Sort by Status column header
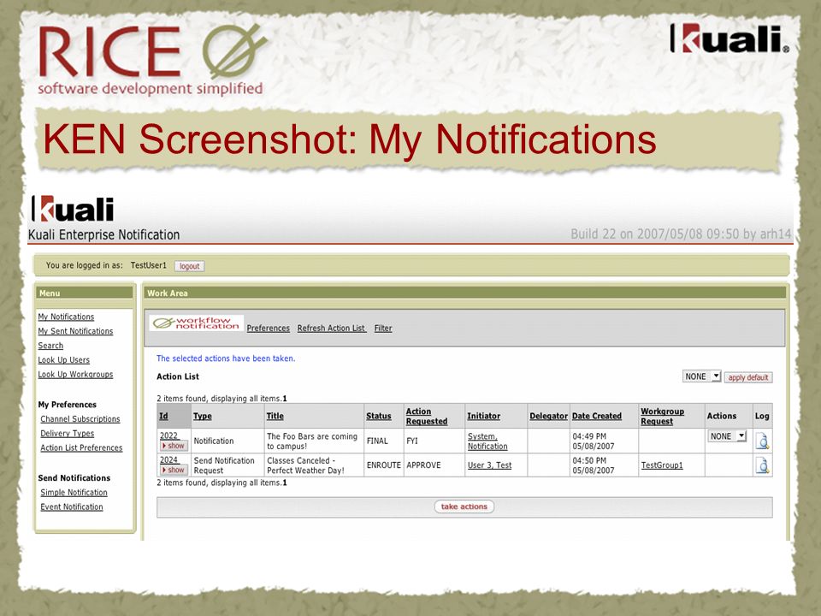This screenshot has width=821, height=616. (379, 416)
